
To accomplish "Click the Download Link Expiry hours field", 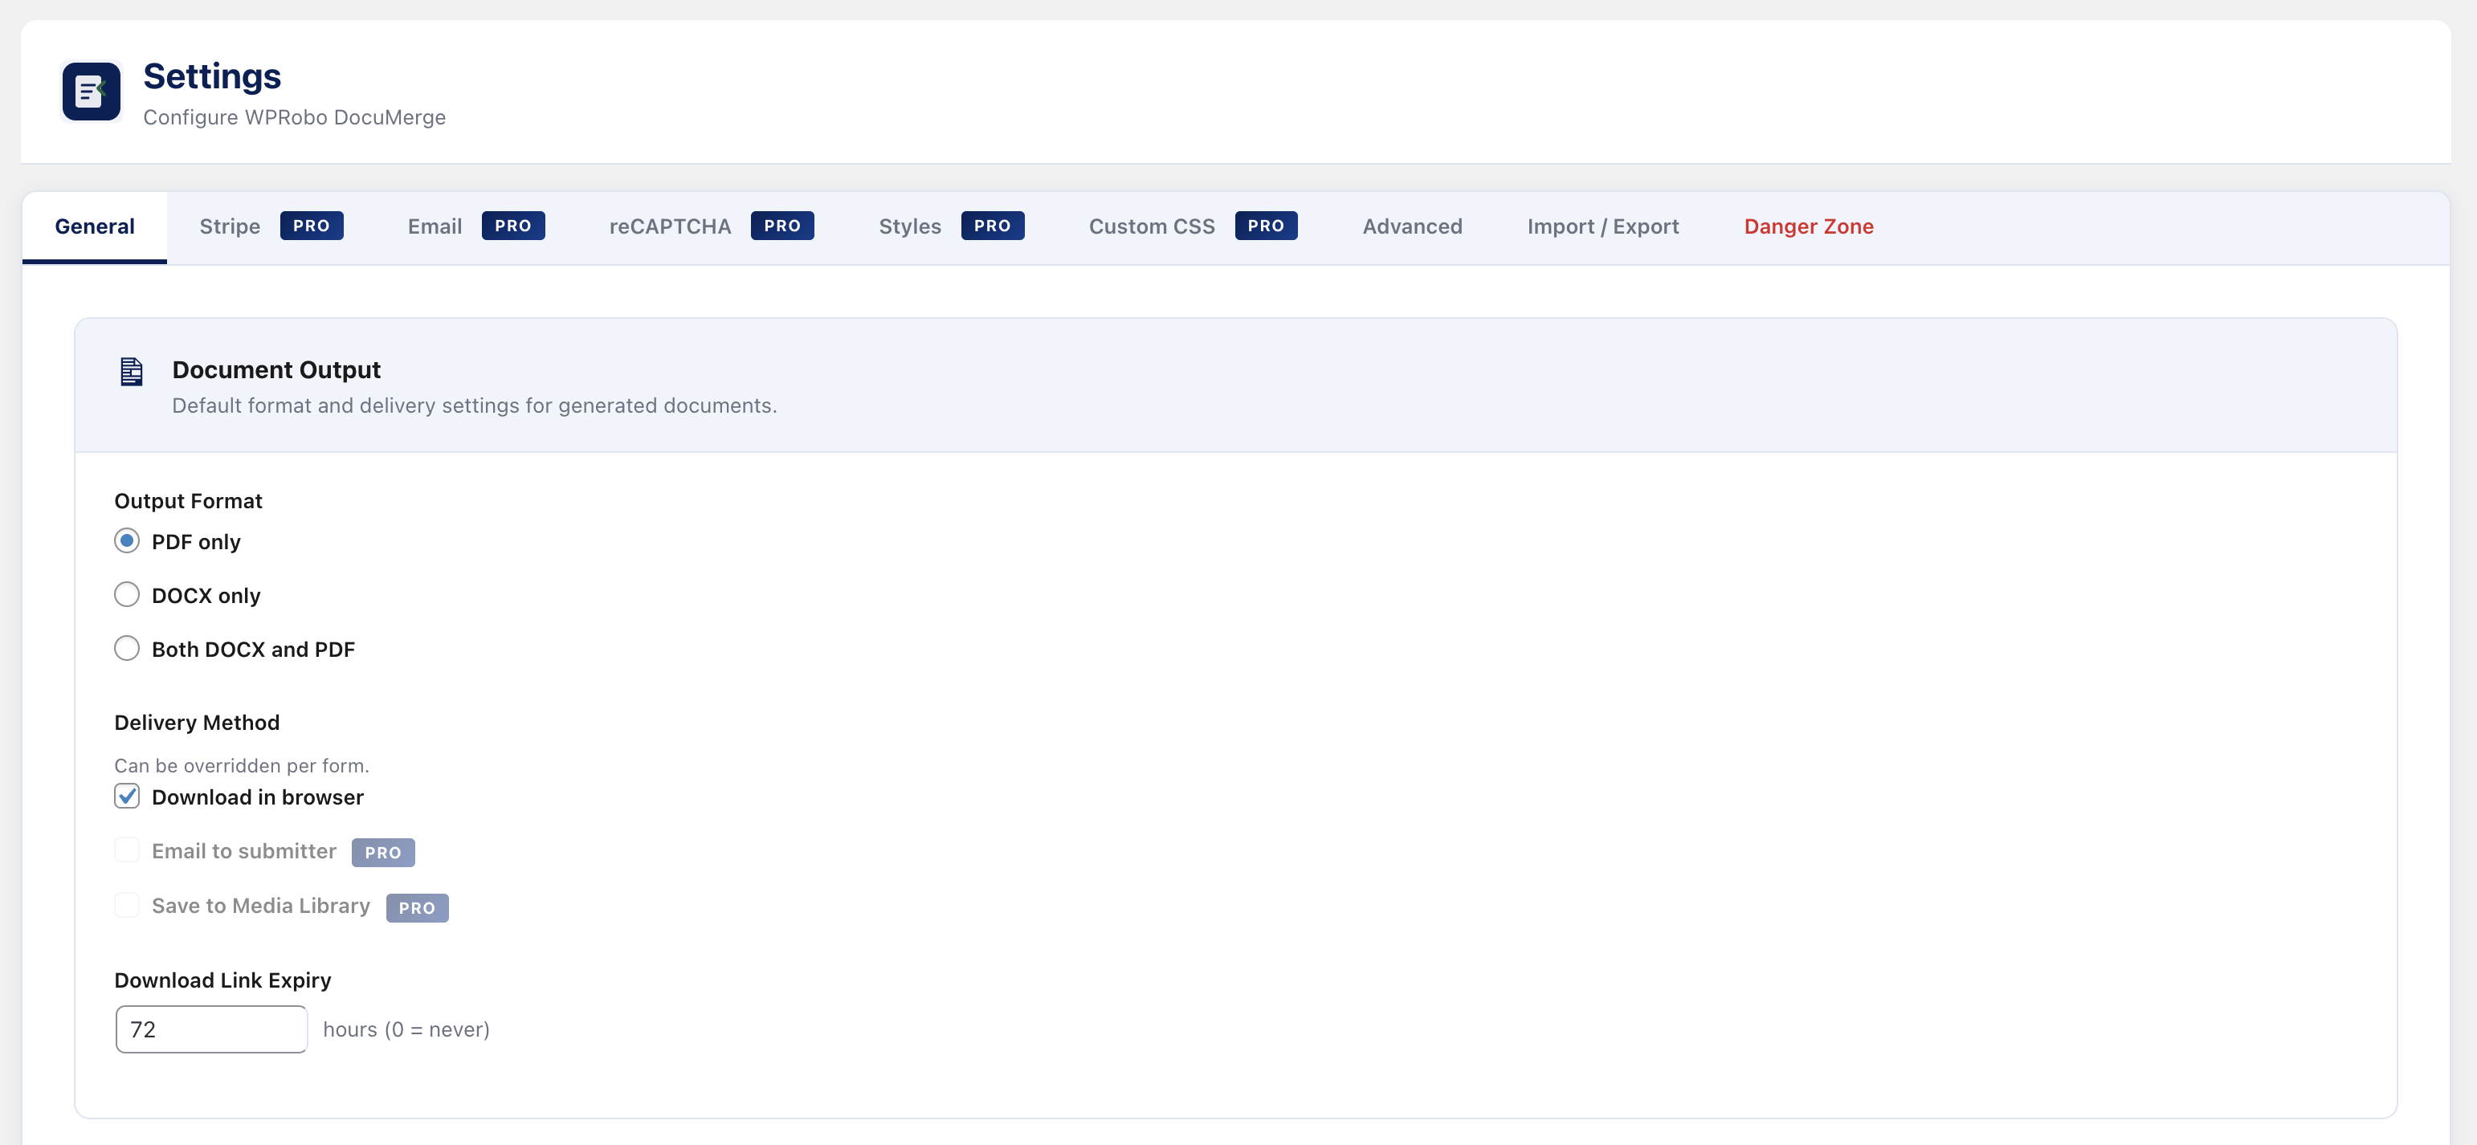I will 211,1029.
